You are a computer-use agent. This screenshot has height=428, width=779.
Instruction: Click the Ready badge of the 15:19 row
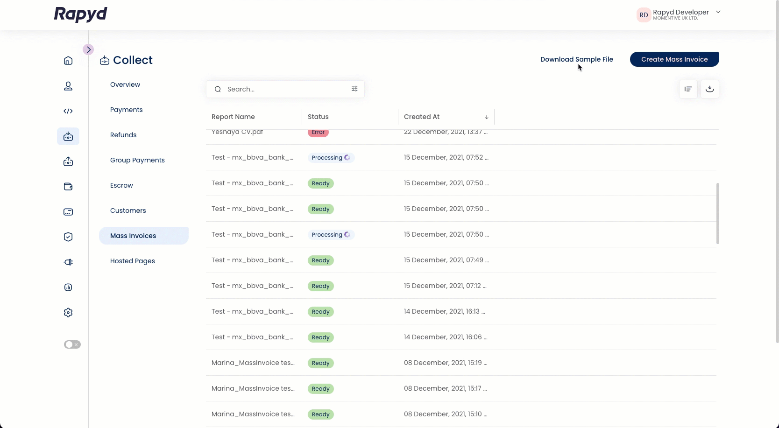coord(320,363)
